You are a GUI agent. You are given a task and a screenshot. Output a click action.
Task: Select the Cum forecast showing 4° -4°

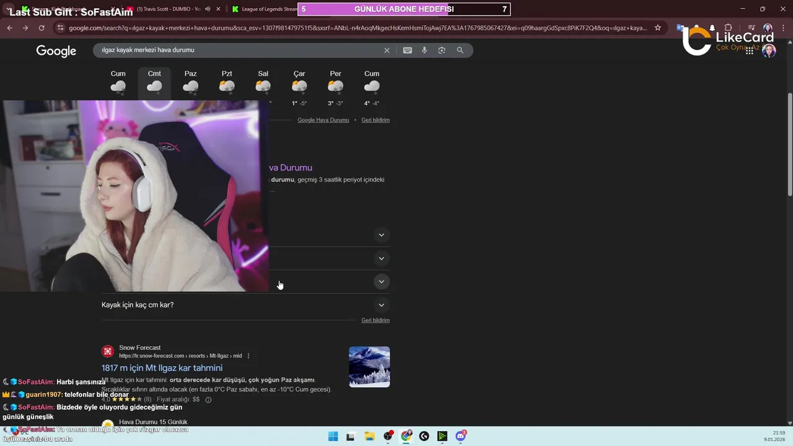tap(372, 87)
